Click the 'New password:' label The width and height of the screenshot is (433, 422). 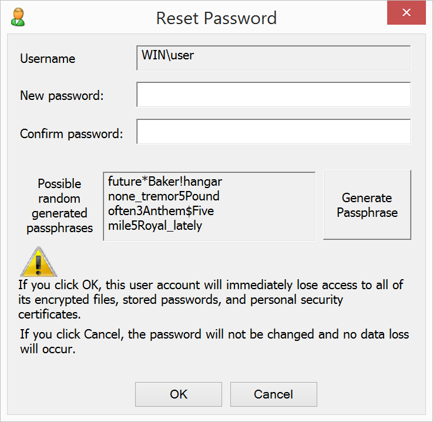[x=62, y=95]
